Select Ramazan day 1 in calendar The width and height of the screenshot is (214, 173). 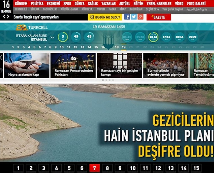13,47
